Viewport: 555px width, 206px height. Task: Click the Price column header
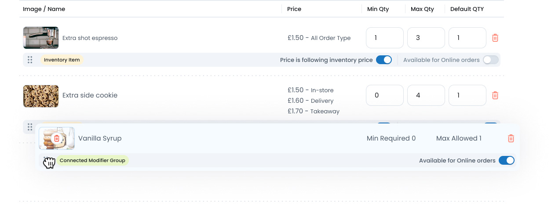click(294, 9)
